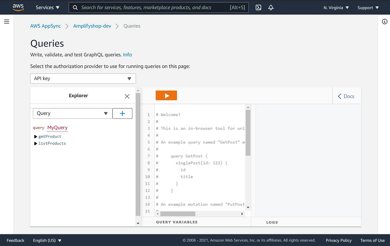Click the editor vertical scrollbar thumb
The height and width of the screenshot is (246, 390).
pos(248,133)
